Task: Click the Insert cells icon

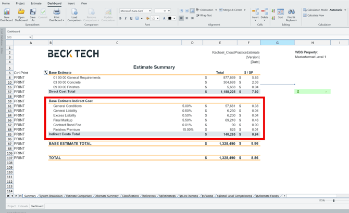Action: pyautogui.click(x=255, y=11)
